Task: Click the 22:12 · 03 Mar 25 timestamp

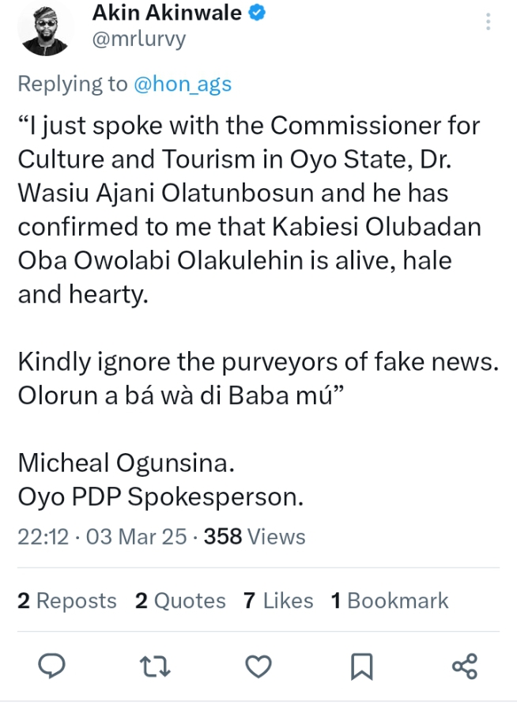Action: [102, 537]
